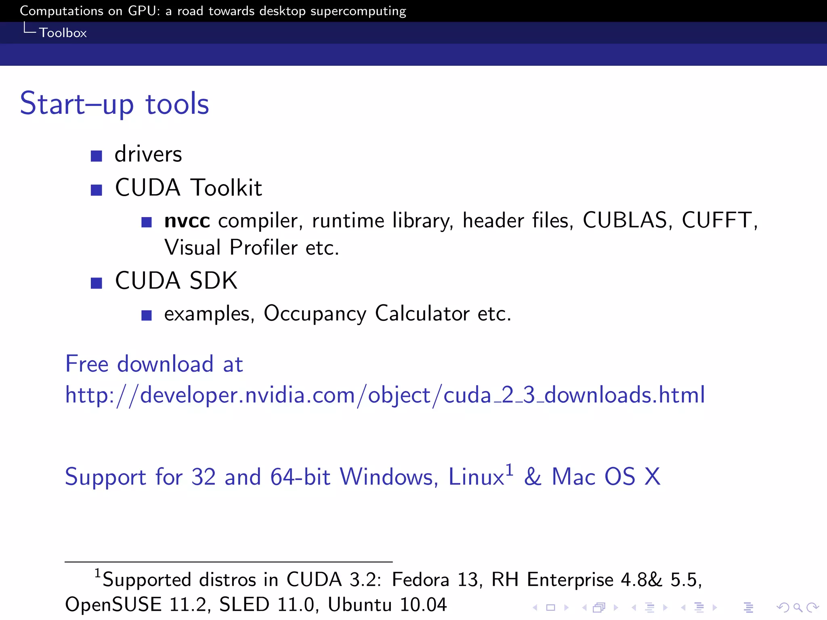Click the 'CUDA Toolkit' bullet text

click(189, 188)
